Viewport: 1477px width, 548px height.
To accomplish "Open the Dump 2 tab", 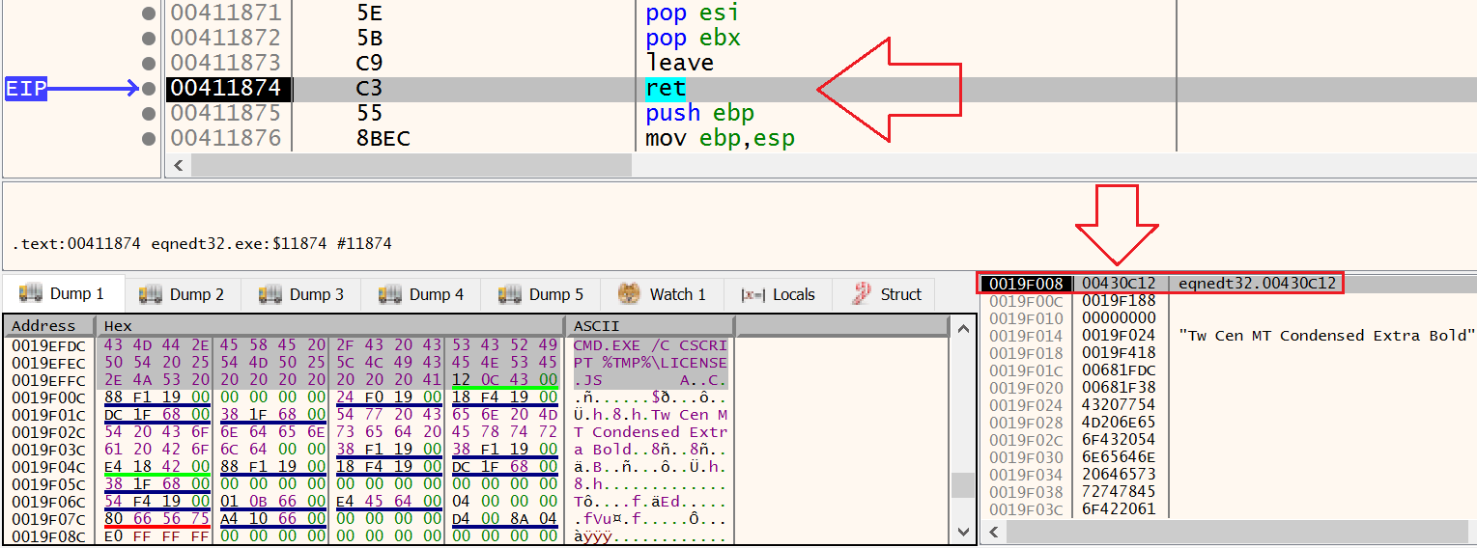I will (x=182, y=294).
